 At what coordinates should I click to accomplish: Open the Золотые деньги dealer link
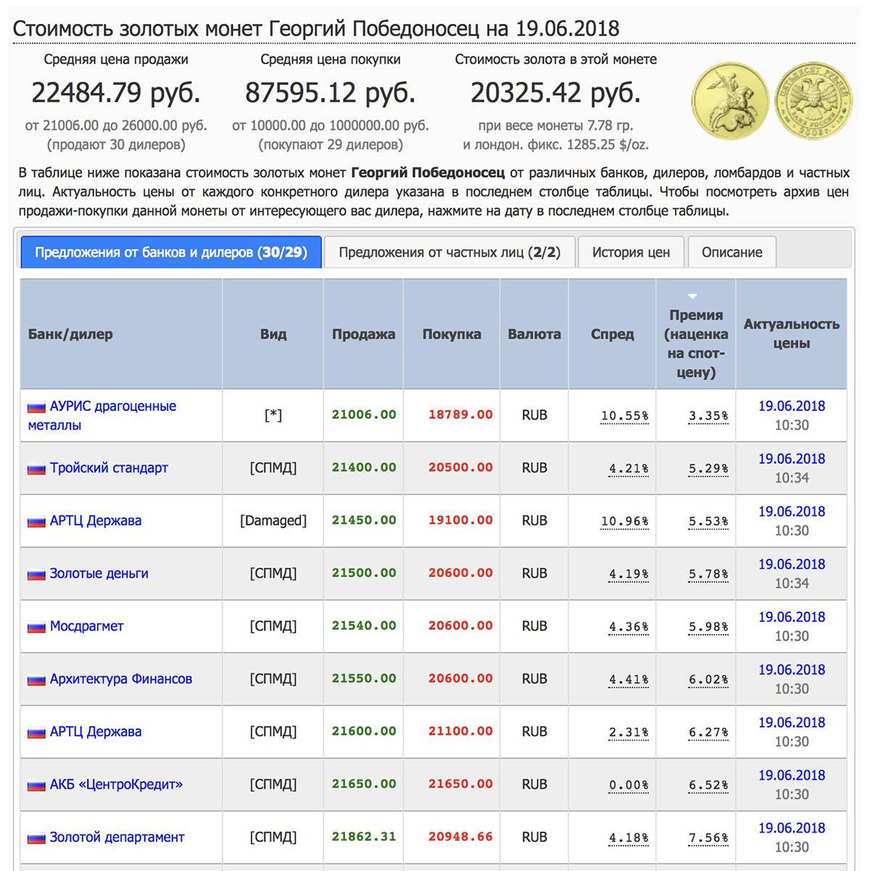tap(99, 573)
